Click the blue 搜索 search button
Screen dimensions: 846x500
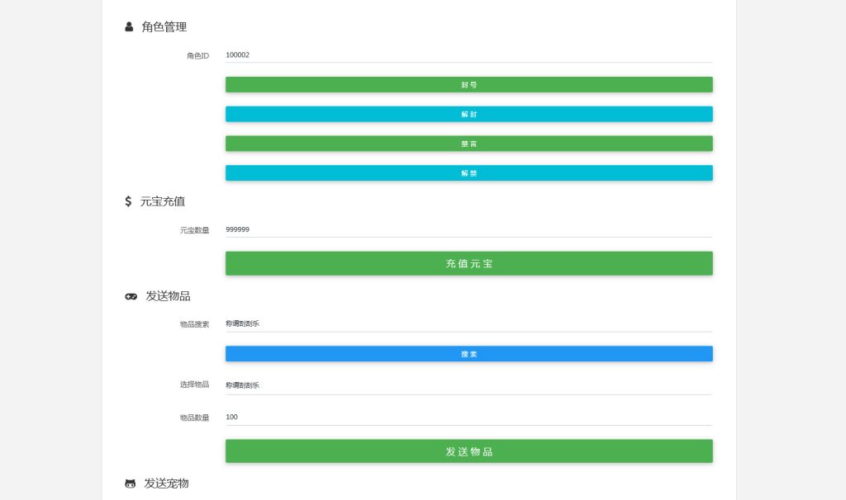pos(468,353)
